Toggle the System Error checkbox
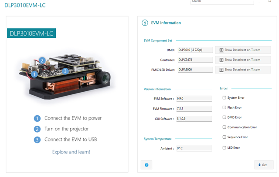 coord(225,97)
